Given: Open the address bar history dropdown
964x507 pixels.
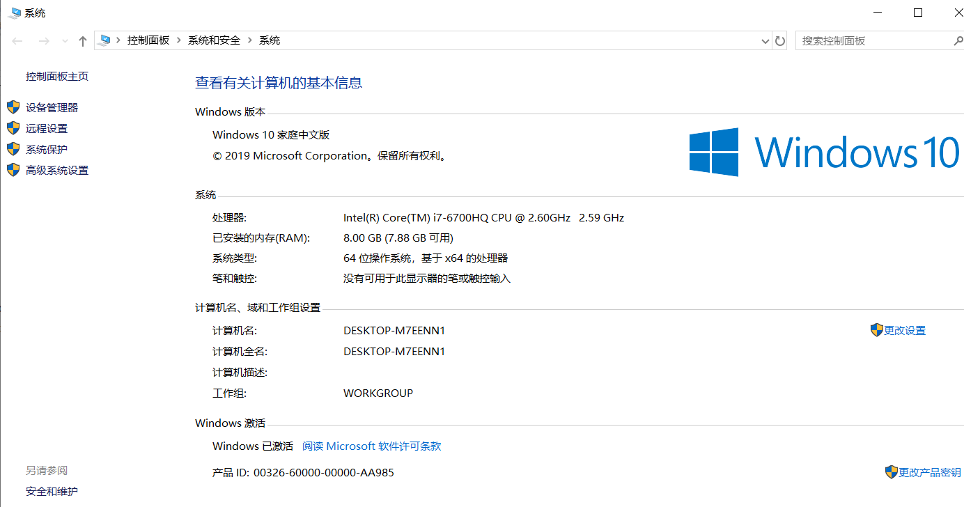Looking at the screenshot, I should pyautogui.click(x=765, y=41).
